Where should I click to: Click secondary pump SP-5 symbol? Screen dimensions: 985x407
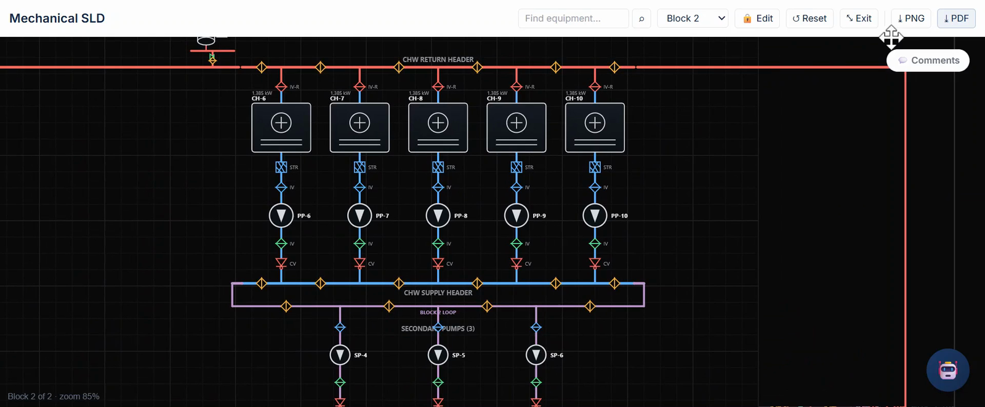[x=438, y=355]
